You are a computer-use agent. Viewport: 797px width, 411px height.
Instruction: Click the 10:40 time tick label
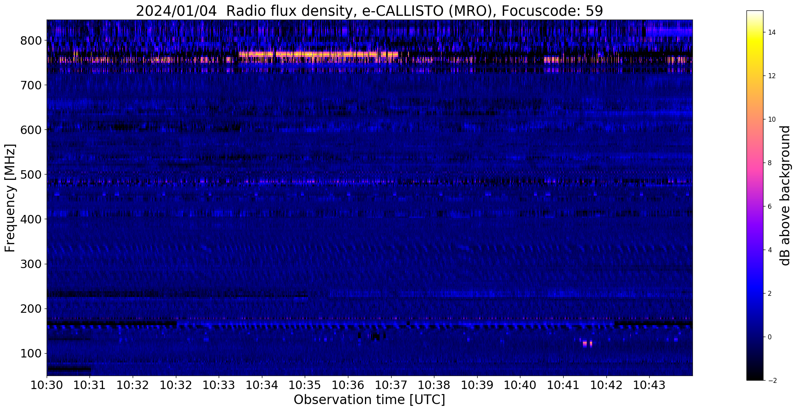520,385
